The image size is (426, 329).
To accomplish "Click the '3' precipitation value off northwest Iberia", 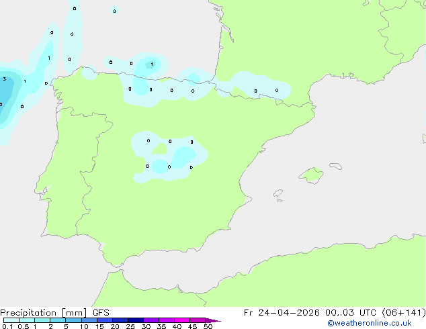I will pyautogui.click(x=4, y=79).
